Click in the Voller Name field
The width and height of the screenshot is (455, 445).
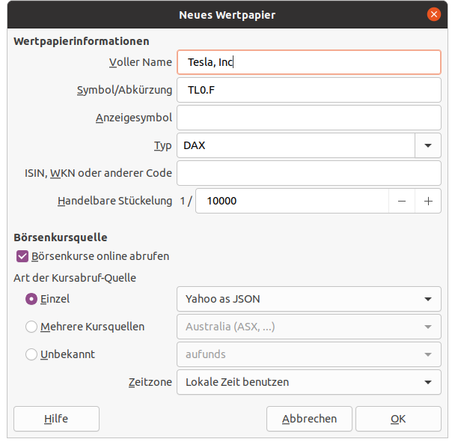click(x=308, y=62)
